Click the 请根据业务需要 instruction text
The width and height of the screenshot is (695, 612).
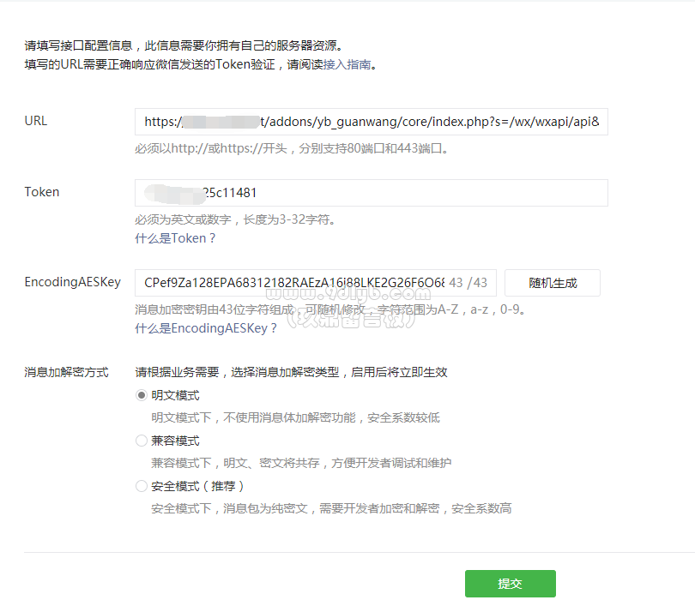point(291,372)
